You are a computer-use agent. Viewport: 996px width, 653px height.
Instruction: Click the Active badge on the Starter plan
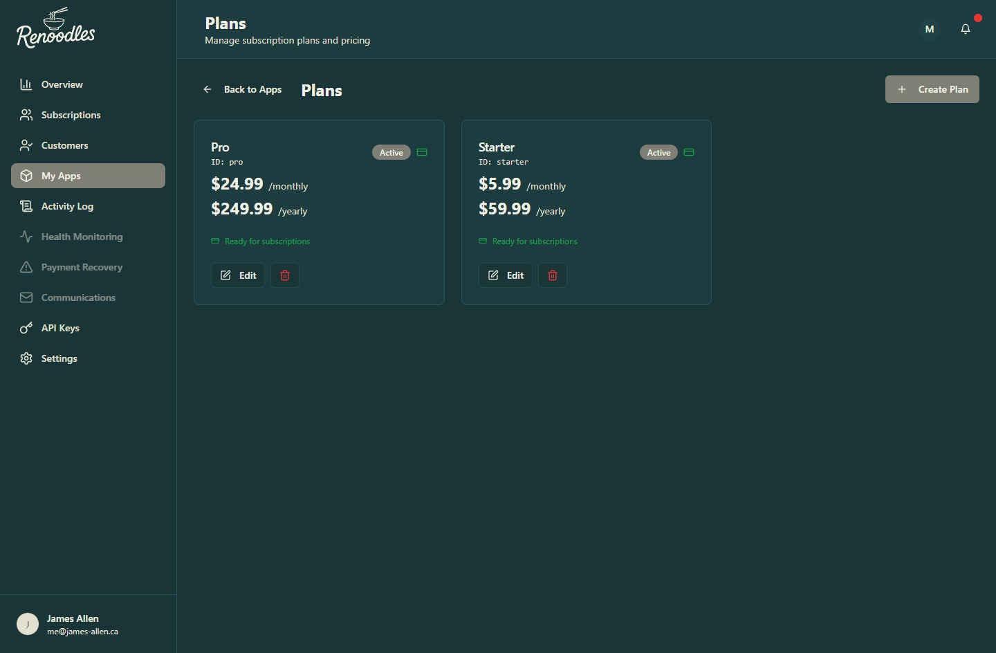click(658, 152)
